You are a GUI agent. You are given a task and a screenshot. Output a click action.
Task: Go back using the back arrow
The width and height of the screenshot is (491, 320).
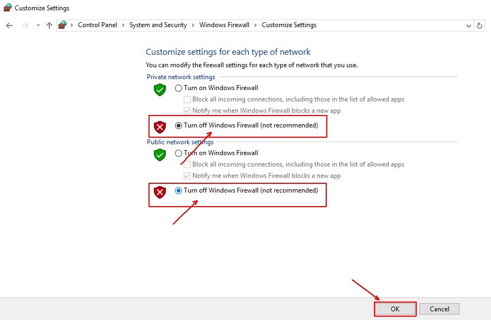9,25
